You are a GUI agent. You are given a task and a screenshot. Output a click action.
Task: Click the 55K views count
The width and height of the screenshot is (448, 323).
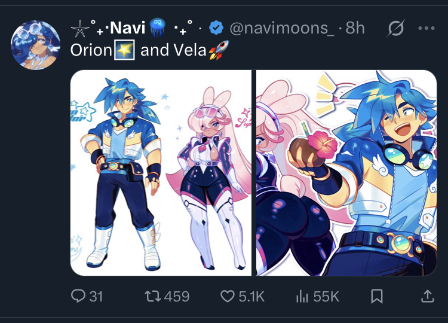pyautogui.click(x=326, y=297)
